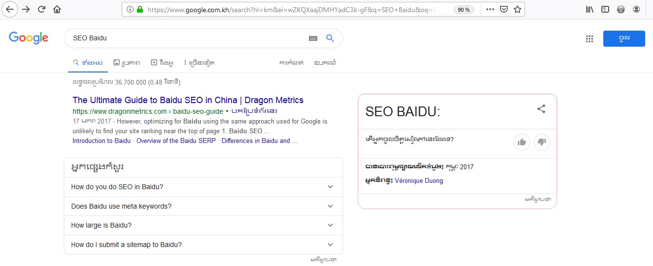653x266 pixels.
Task: Open dropdown arrow next to dragonmetrics URL
Action: [227, 111]
